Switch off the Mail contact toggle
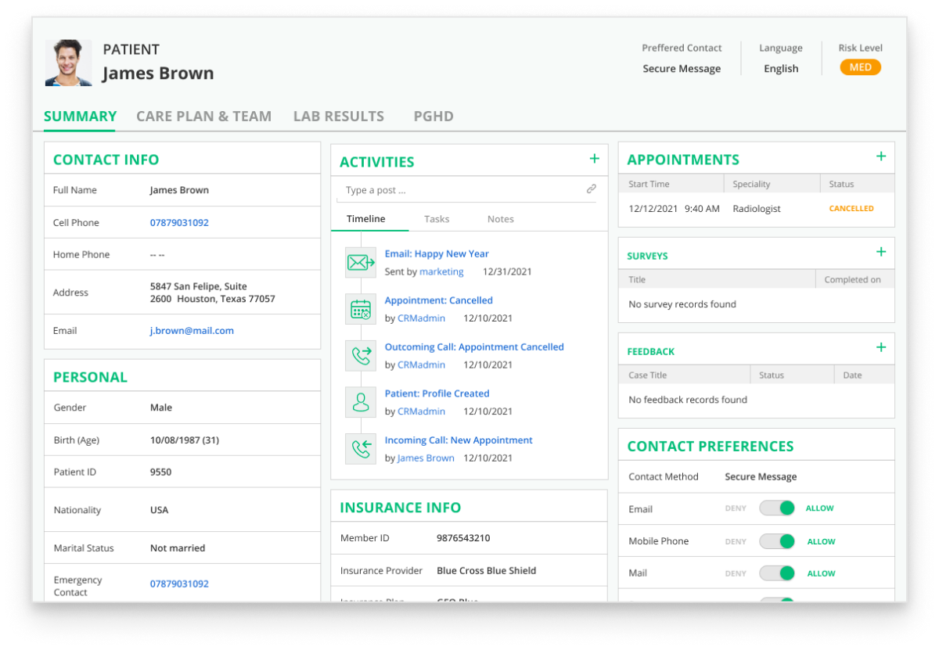939x650 pixels. click(x=777, y=573)
